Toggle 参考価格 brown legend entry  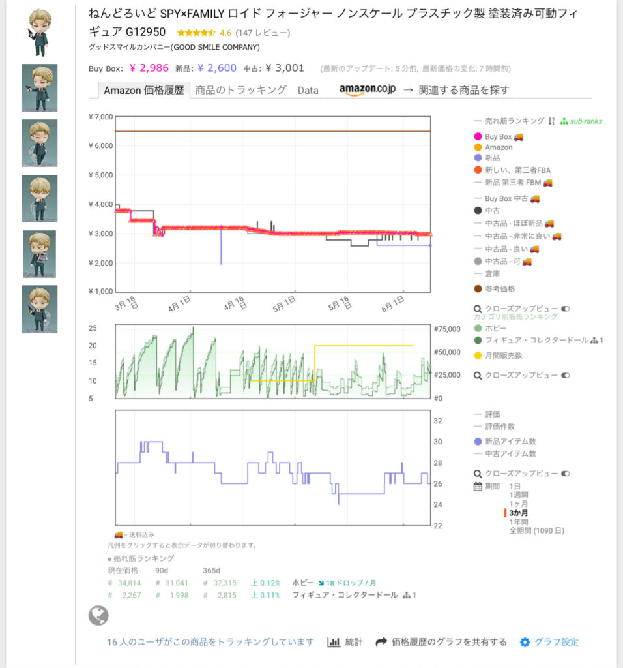(495, 289)
